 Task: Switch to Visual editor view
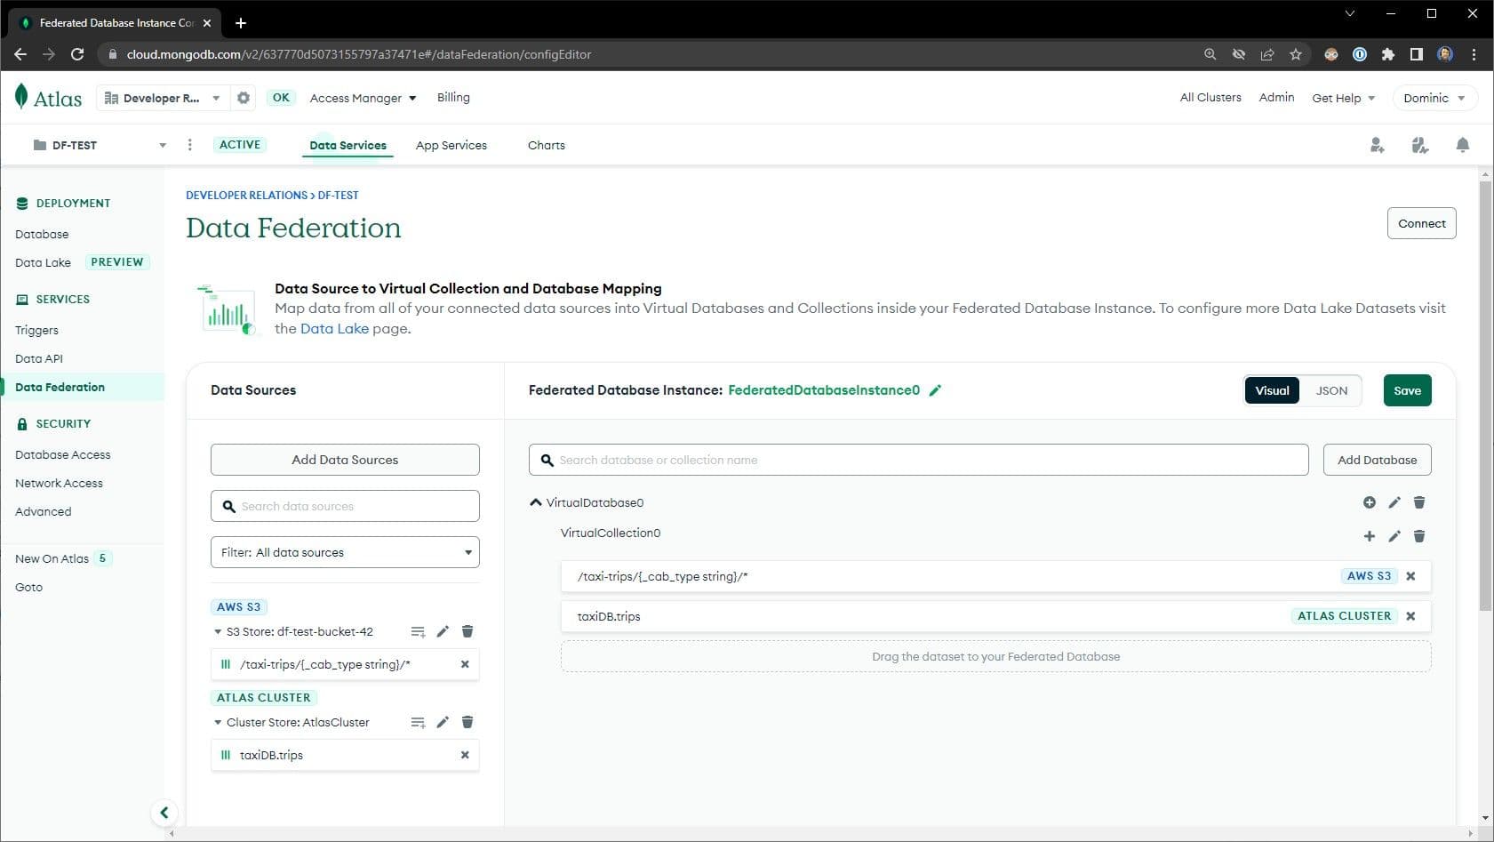point(1272,390)
